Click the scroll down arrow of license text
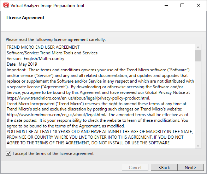This screenshot has width=207, height=174. pos(198,146)
